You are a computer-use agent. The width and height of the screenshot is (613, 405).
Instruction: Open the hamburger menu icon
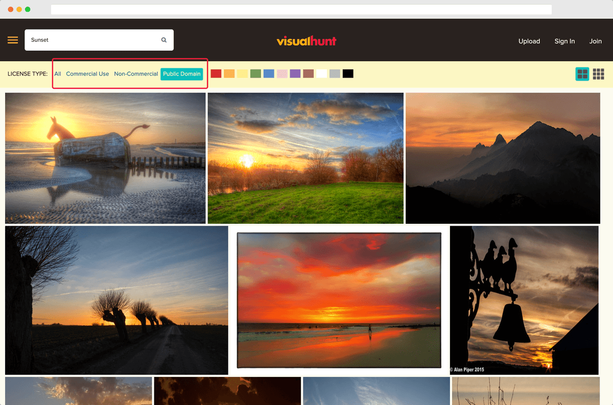tap(13, 40)
